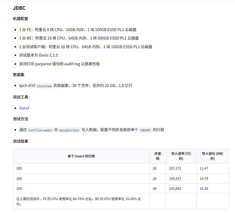This screenshot has height=214, width=235.
Task: Click the 测试客户端 config bullet line
Action: click(x=86, y=47)
